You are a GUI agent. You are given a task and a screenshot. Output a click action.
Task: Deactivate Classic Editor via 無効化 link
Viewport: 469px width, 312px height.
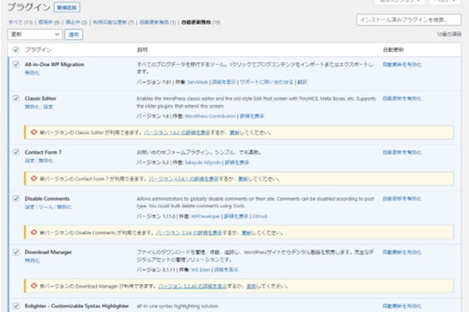tap(32, 107)
